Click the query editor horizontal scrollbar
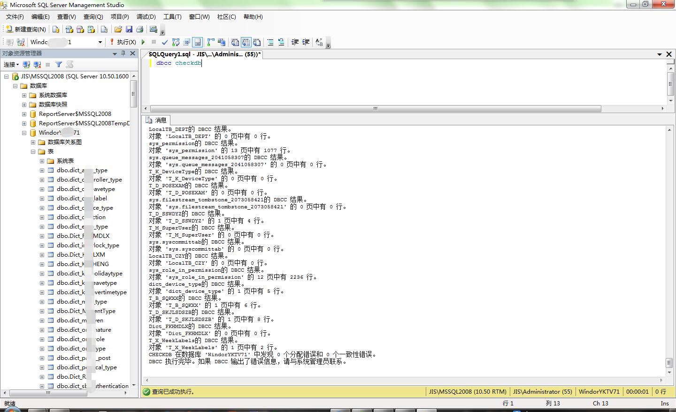This screenshot has height=412, width=676. pyautogui.click(x=376, y=108)
